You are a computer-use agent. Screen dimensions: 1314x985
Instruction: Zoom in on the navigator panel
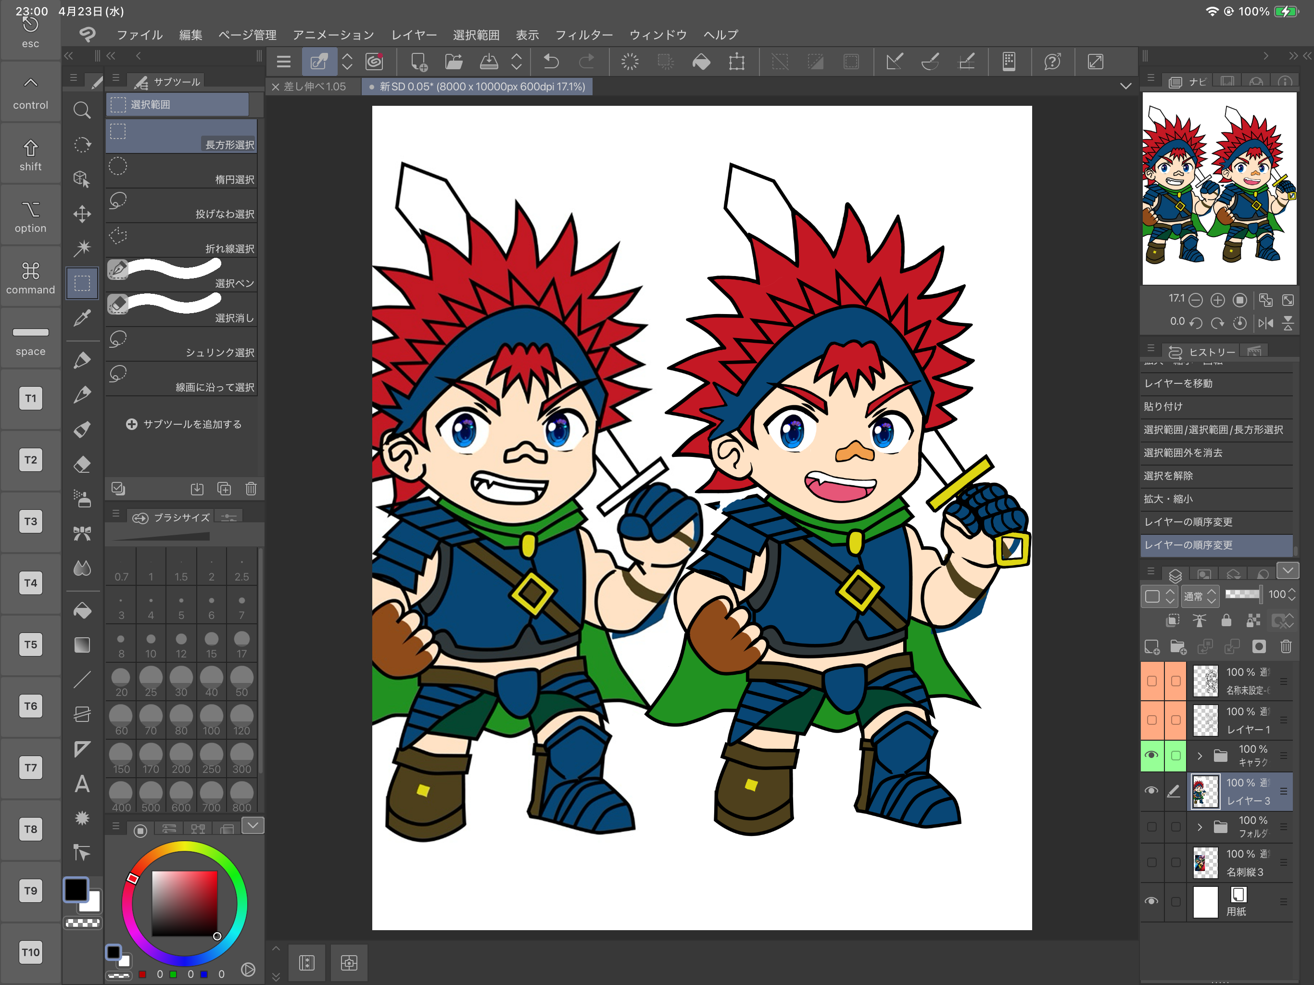coord(1218,301)
